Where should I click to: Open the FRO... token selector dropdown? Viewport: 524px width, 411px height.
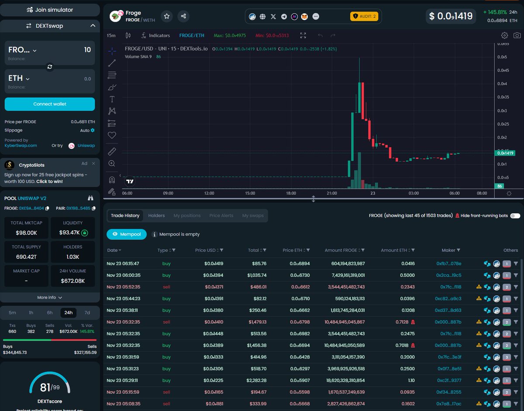(22, 50)
